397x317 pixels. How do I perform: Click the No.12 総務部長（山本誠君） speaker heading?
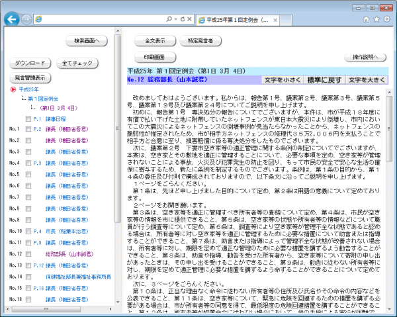(167, 80)
